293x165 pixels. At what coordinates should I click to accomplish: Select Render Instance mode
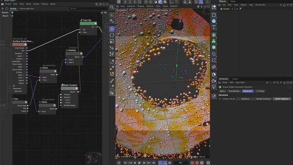(x=263, y=99)
